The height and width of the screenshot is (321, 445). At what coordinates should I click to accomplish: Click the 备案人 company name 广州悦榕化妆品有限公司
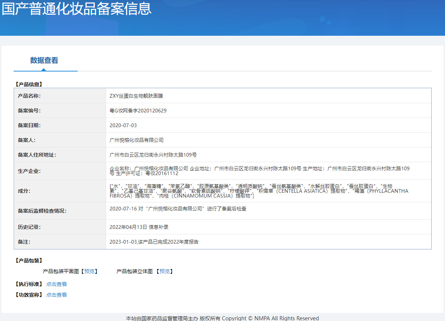137,140
